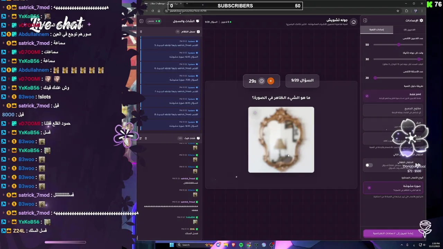Open Chrome from the taskbar

point(248,245)
